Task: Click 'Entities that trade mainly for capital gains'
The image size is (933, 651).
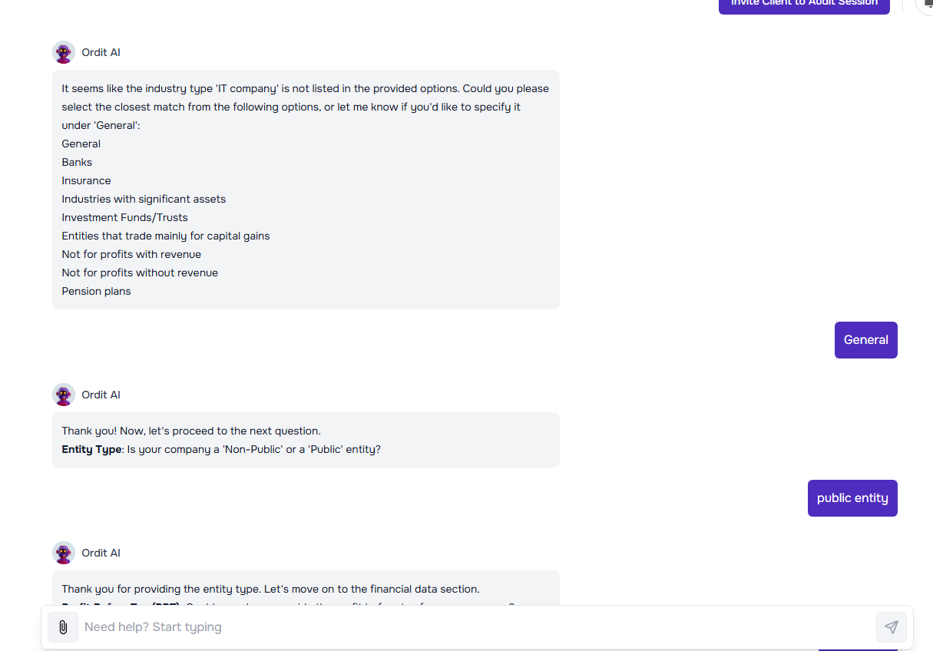Action: pos(166,236)
